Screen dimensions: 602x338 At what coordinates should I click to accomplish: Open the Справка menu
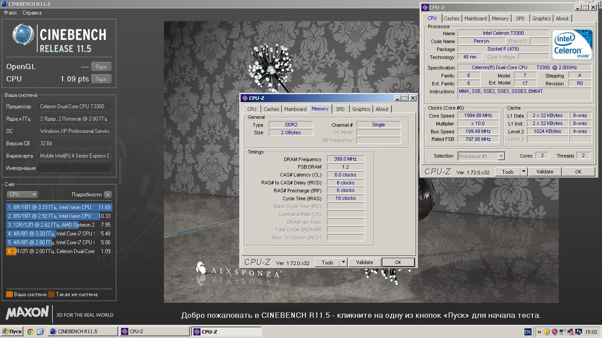coord(32,13)
